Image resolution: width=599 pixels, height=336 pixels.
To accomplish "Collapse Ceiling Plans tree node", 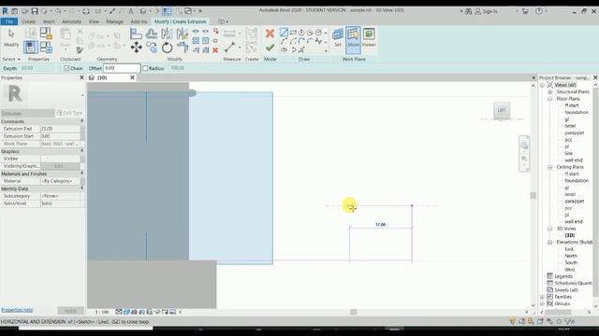I will tap(550, 167).
